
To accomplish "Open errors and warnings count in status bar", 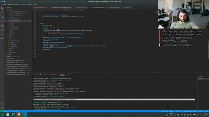I will click(14, 111).
